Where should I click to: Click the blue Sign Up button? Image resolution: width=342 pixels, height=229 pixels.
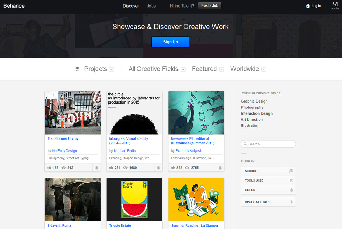(x=171, y=42)
